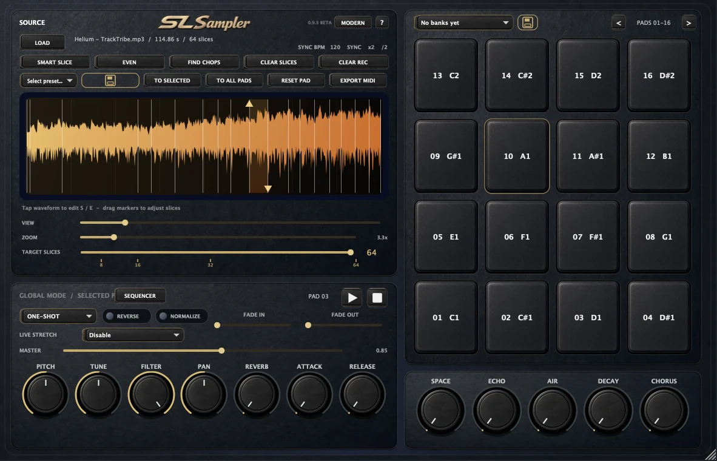Click the SYNC BPM 120 value
The width and height of the screenshot is (717, 461).
(x=335, y=47)
